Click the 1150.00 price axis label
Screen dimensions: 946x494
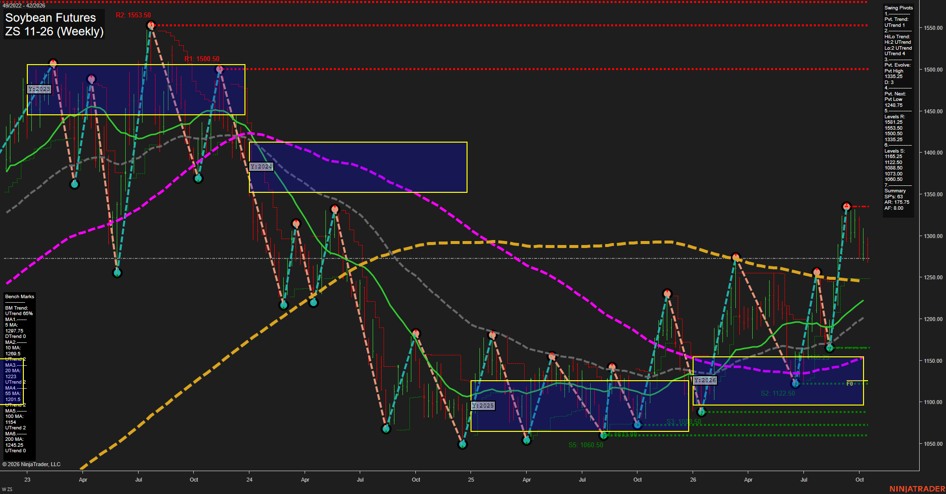coord(933,361)
